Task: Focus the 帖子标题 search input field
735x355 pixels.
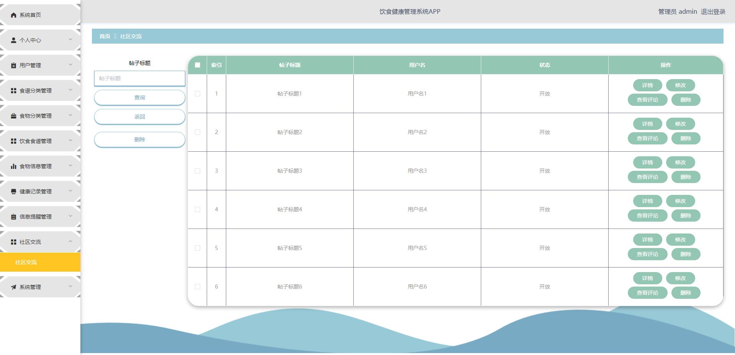Action: (140, 78)
